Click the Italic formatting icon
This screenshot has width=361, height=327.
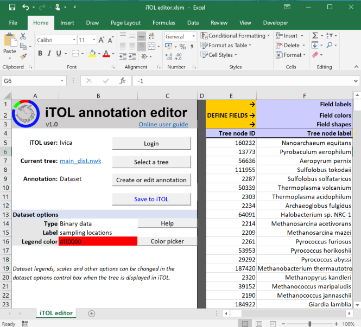coord(50,54)
